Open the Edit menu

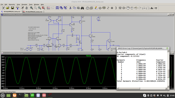[6, 4]
